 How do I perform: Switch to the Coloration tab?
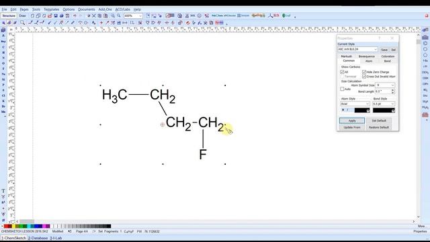coord(388,56)
